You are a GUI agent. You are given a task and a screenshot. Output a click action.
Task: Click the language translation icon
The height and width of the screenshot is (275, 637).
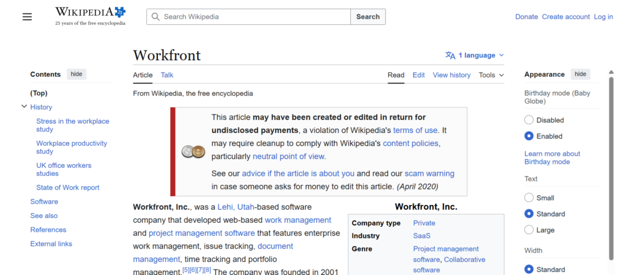click(450, 55)
